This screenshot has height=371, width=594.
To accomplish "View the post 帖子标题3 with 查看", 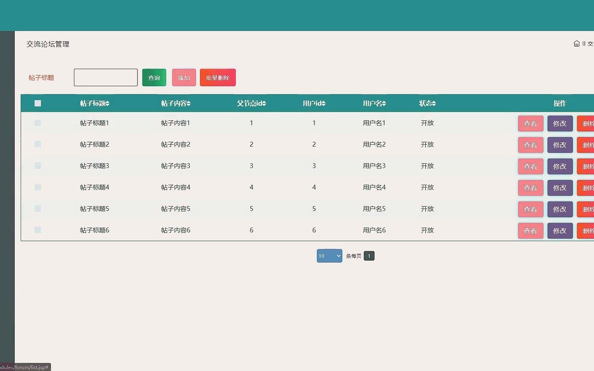I will 531,166.
